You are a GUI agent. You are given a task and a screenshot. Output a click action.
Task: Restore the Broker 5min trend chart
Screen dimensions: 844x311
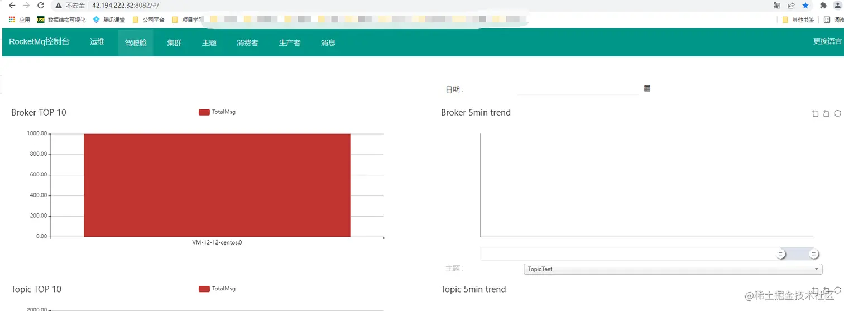pos(837,113)
